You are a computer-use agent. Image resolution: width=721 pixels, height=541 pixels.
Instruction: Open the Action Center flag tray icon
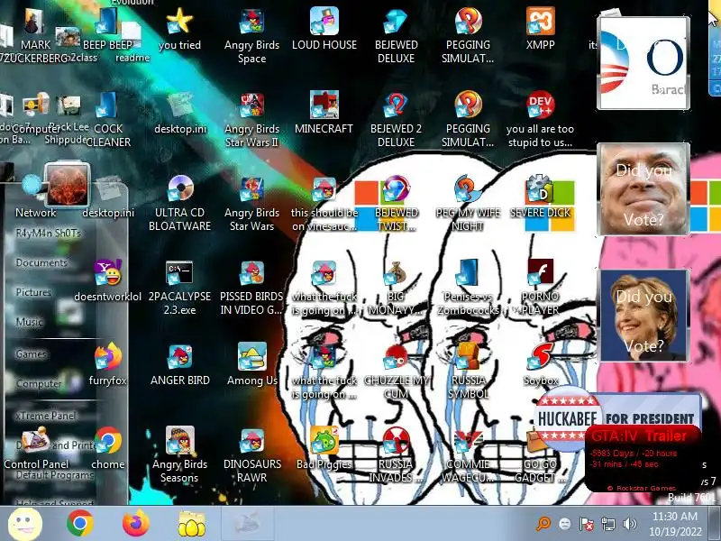pos(587,524)
